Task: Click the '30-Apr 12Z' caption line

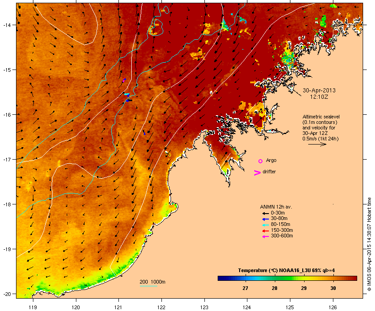Action: click(x=315, y=133)
